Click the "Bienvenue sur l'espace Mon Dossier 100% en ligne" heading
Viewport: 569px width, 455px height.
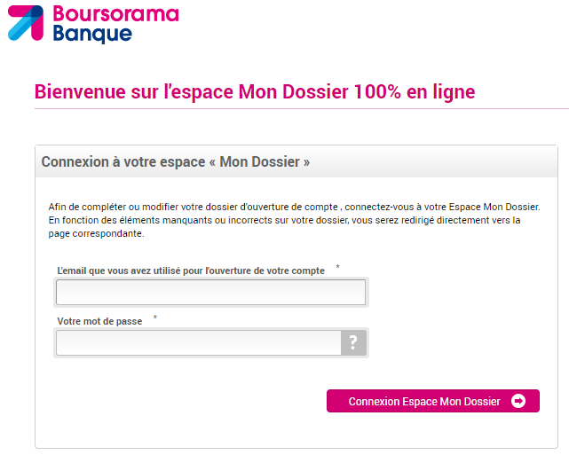pos(255,91)
